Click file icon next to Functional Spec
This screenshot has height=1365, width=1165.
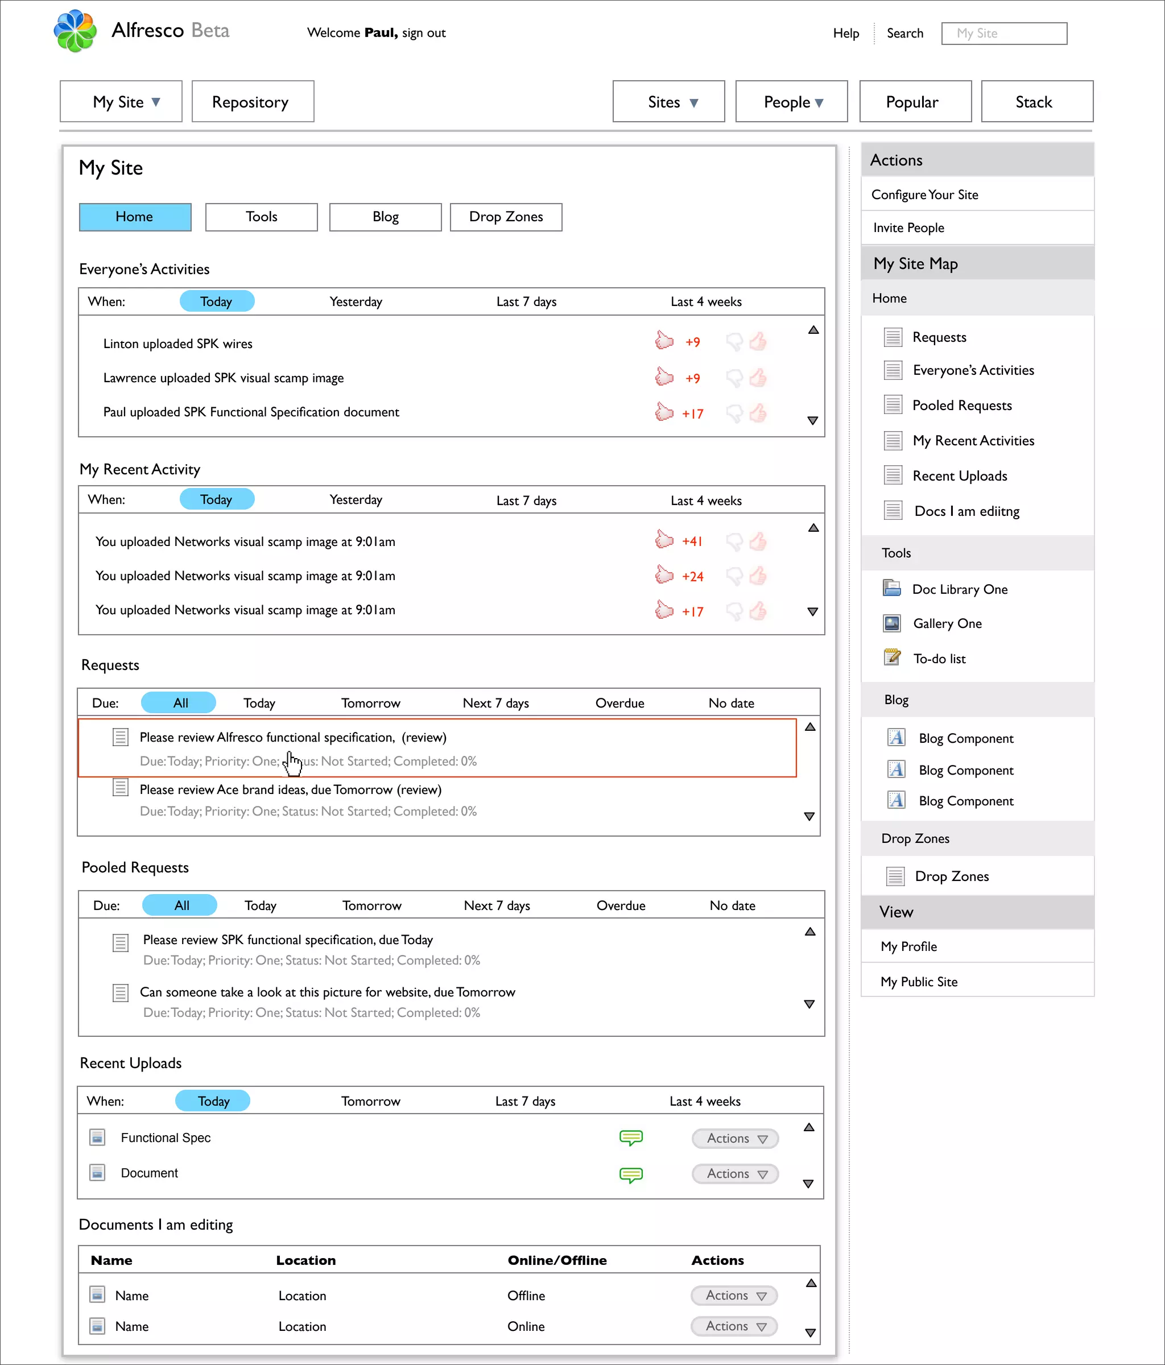click(97, 1137)
